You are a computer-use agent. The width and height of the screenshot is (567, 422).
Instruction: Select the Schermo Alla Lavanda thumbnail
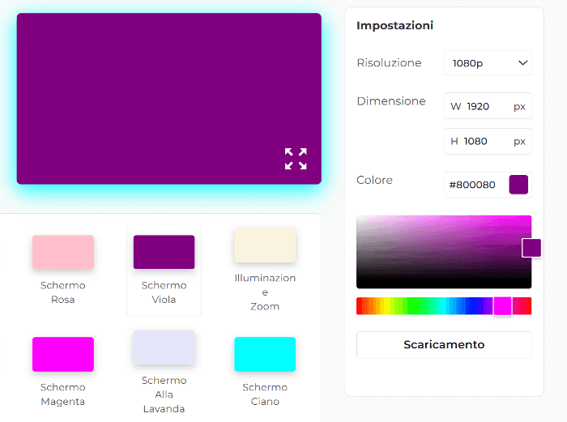tap(164, 347)
